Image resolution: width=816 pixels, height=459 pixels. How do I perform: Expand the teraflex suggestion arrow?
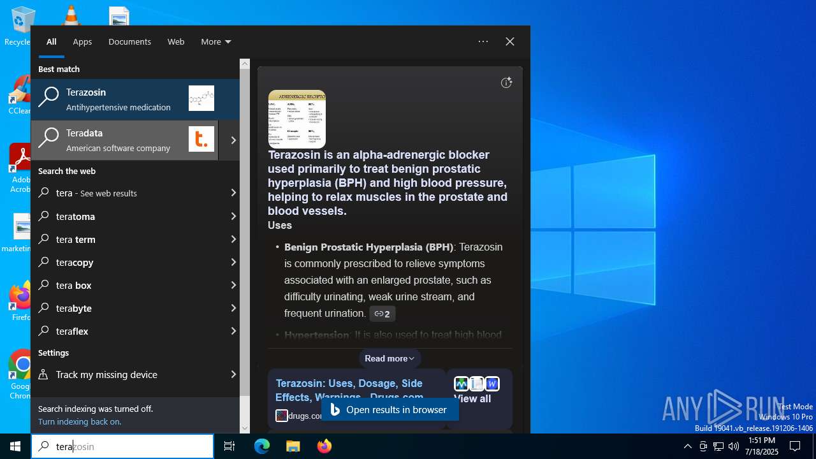coord(233,331)
